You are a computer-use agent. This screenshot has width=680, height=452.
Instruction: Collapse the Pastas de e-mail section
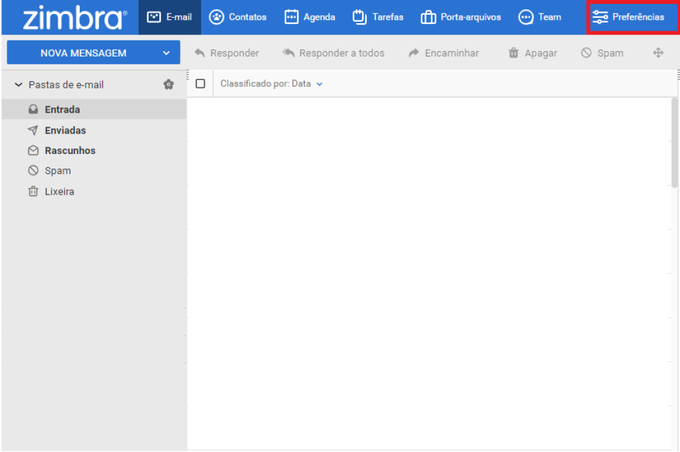point(19,85)
